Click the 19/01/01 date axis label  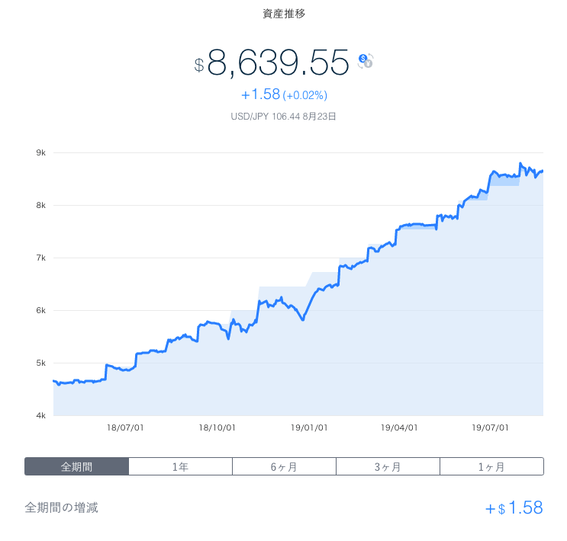coord(309,428)
